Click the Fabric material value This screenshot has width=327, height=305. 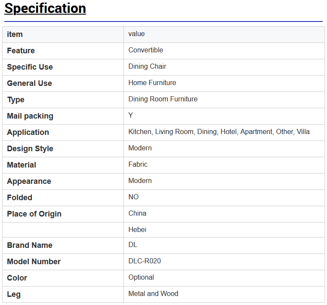(138, 165)
